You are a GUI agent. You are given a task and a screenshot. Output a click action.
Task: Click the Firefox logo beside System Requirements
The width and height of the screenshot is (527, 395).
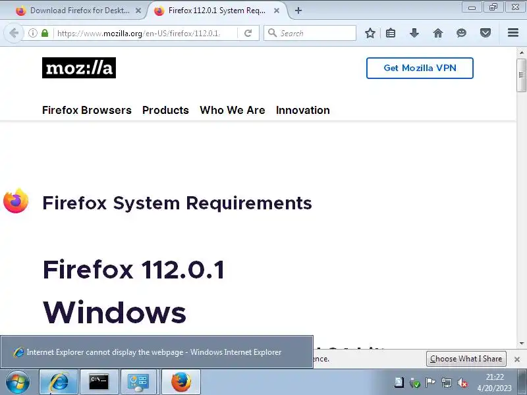pyautogui.click(x=16, y=201)
